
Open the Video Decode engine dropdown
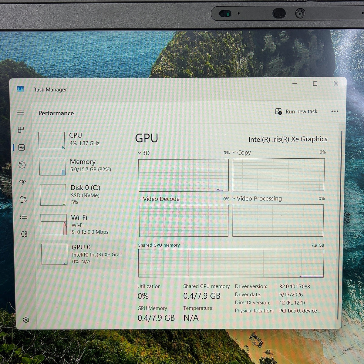(x=159, y=199)
